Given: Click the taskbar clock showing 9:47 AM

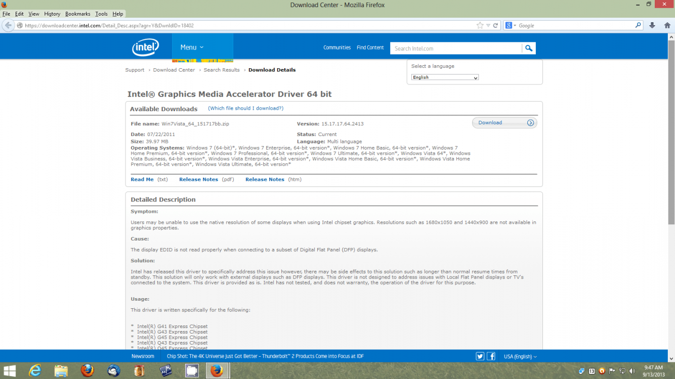Looking at the screenshot, I should coord(654,371).
